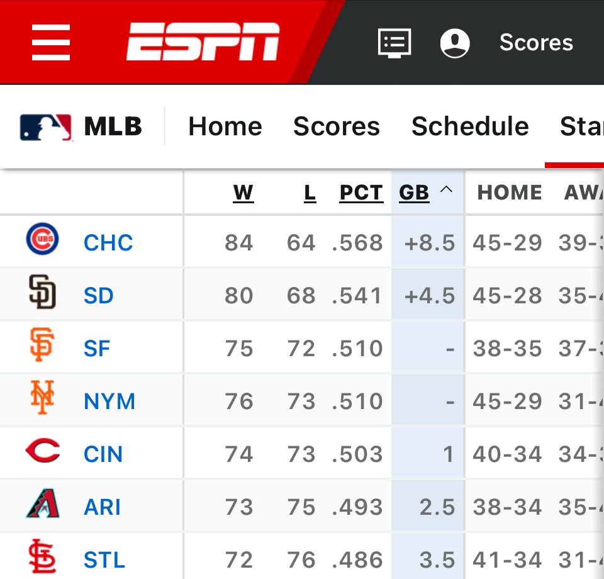The image size is (604, 579).
Task: Click the Arizona Diamondbacks logo
Action: click(x=43, y=505)
